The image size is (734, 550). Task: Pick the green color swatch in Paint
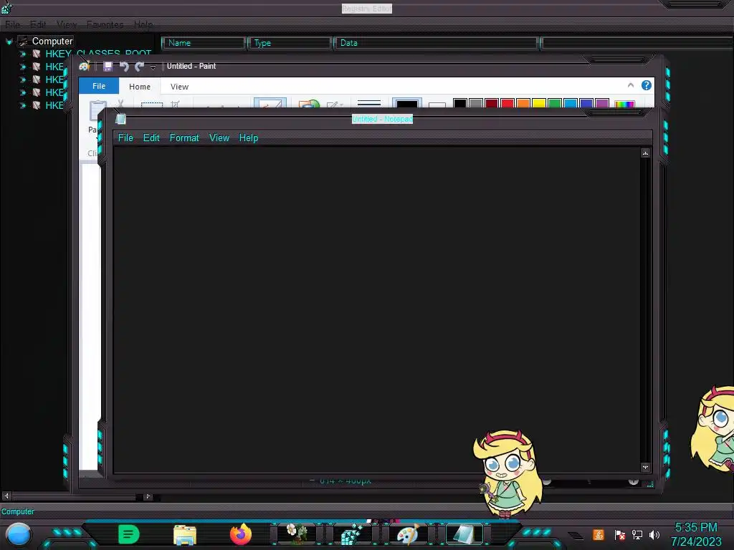click(555, 103)
